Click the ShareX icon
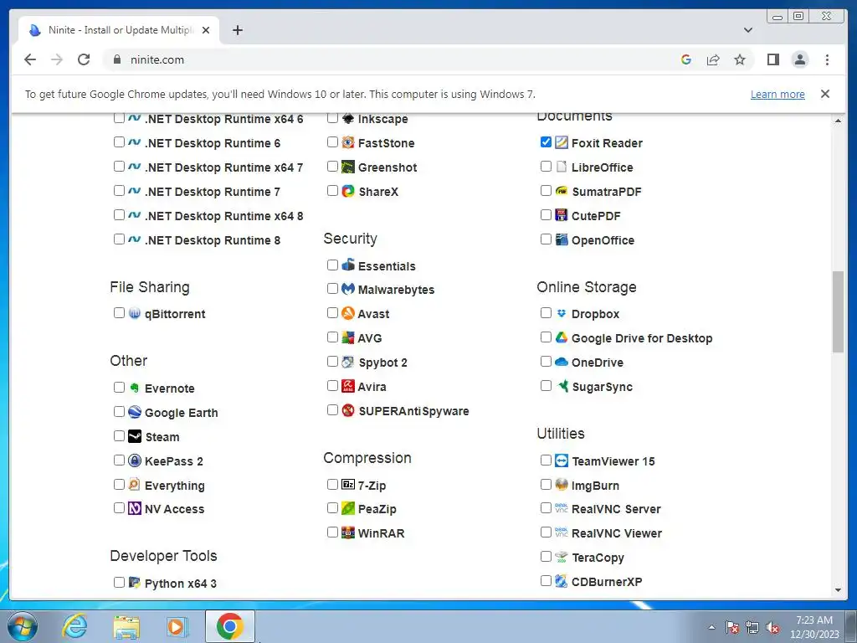 pos(348,191)
